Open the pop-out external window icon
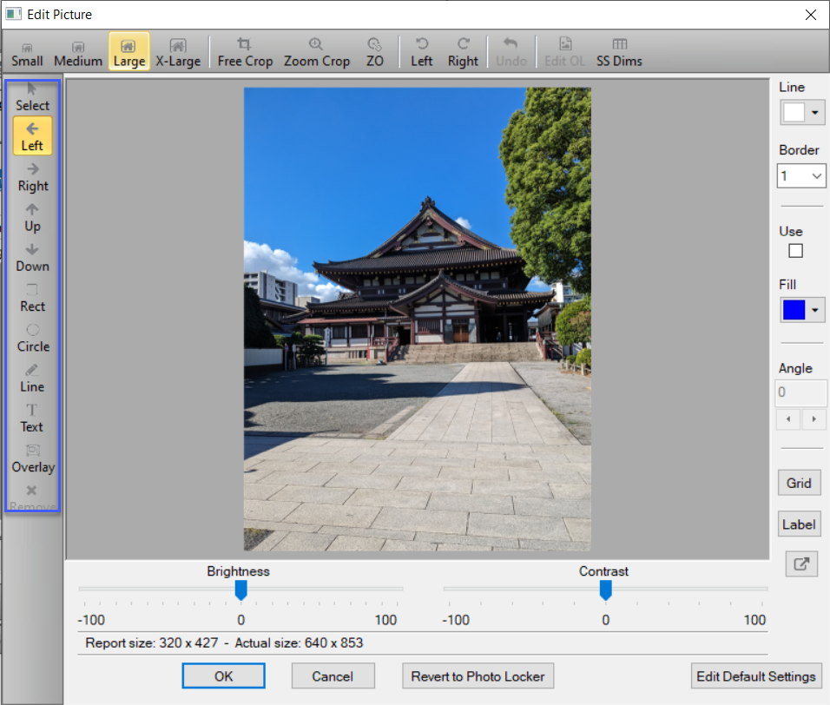This screenshot has width=830, height=705. [x=800, y=563]
